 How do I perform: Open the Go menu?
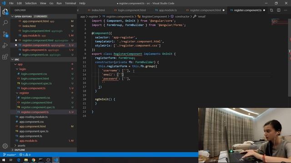click(51, 3)
